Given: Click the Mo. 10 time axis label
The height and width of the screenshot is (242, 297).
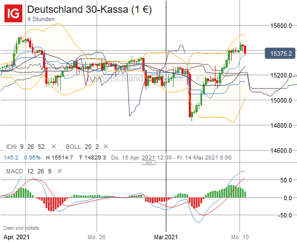Looking at the screenshot, I should point(240,237).
